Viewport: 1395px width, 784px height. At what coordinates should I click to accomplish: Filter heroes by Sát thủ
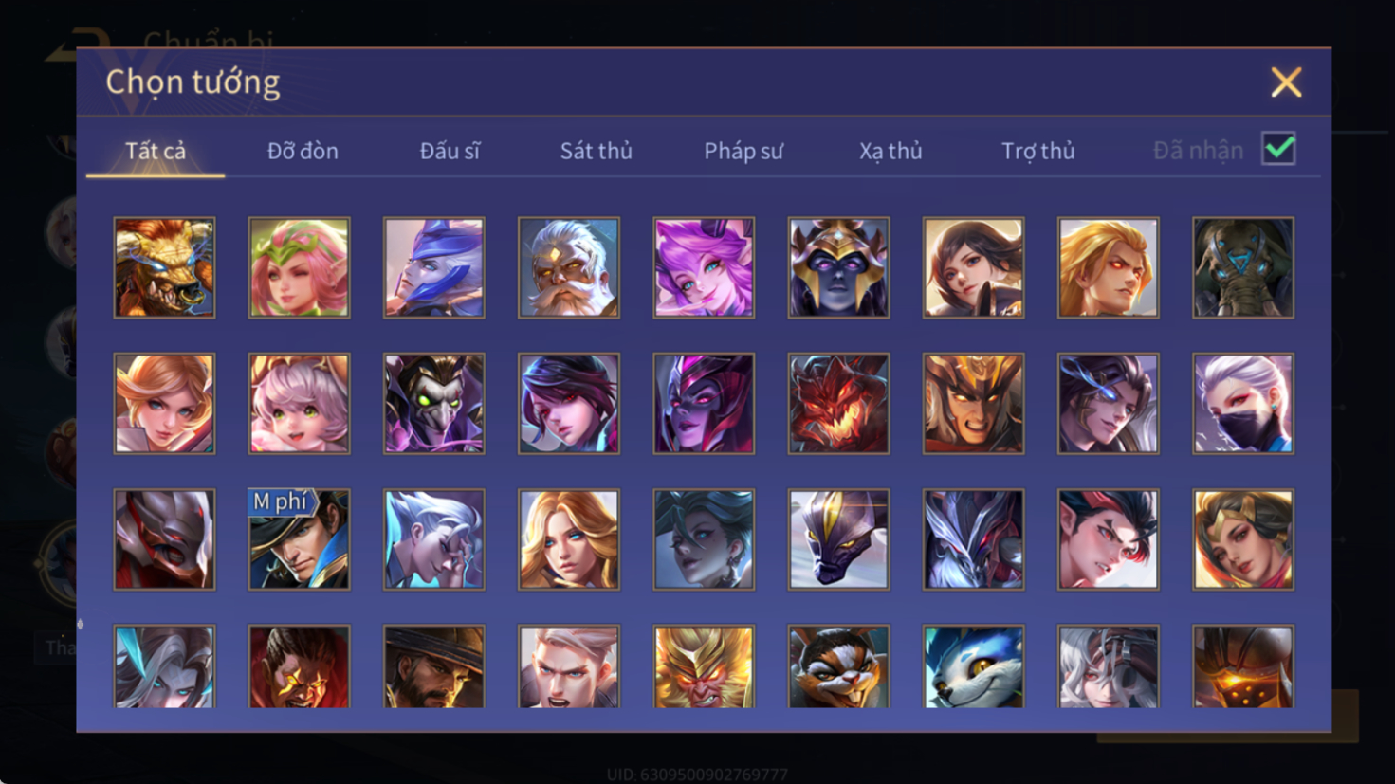(x=596, y=151)
